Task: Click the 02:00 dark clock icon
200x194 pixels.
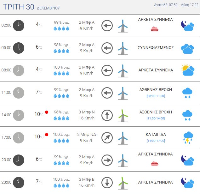Action: click(19, 25)
